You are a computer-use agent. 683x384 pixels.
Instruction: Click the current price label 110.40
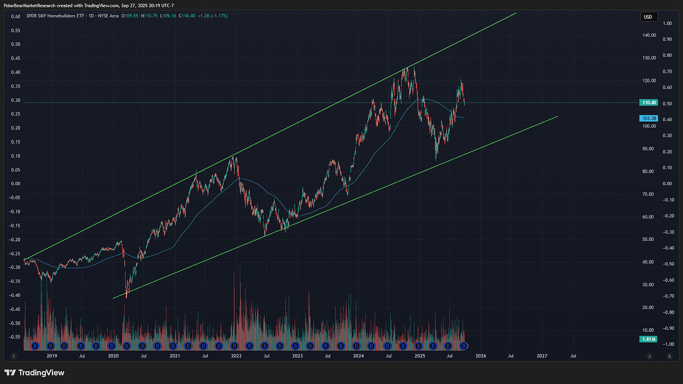point(648,102)
